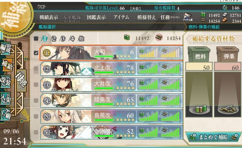
Task: Check the 北上改 supply checkbox
Action: tap(36, 69)
